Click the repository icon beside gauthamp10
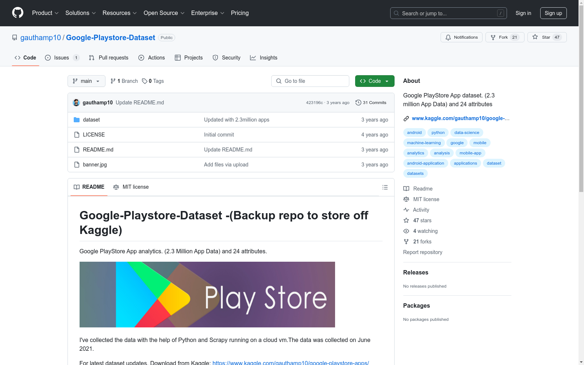The image size is (584, 365). click(x=15, y=38)
